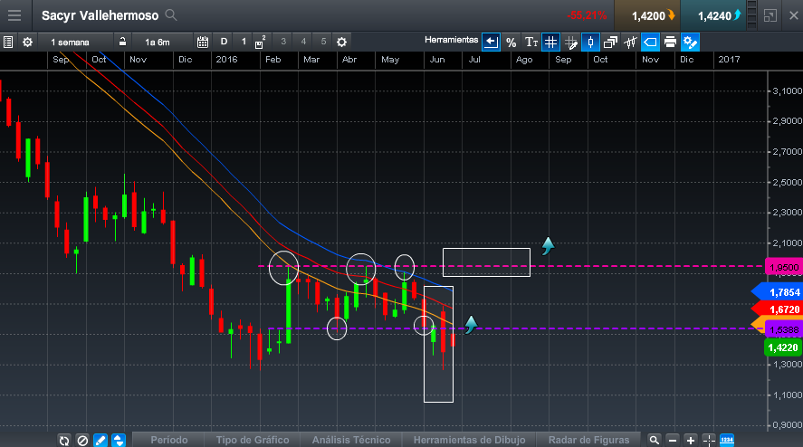Select the red 1,6720 moving average label
Viewport: 803px width, 447px height.
[x=779, y=309]
